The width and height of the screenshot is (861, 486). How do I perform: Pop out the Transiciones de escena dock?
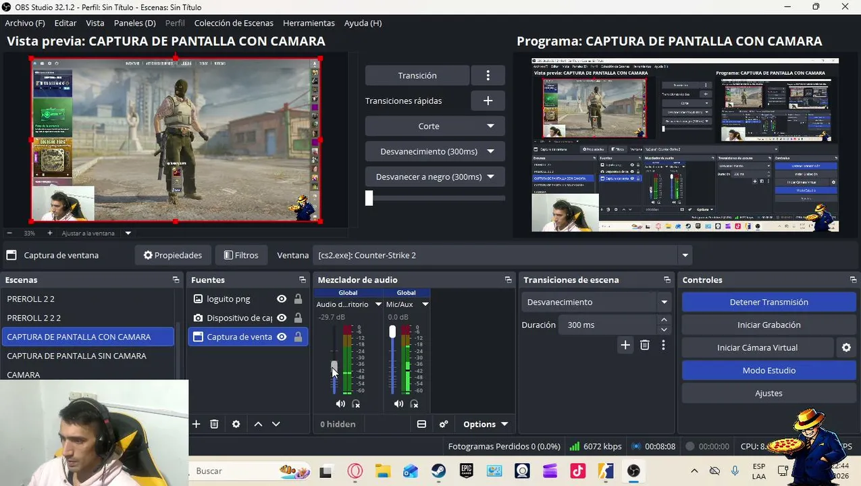[x=667, y=279]
